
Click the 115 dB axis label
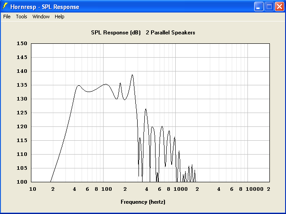point(22,140)
